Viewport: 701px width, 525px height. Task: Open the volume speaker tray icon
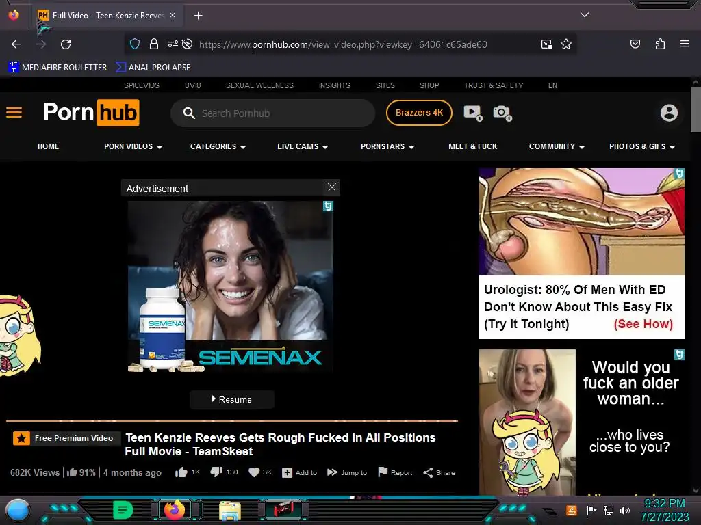[x=625, y=510]
